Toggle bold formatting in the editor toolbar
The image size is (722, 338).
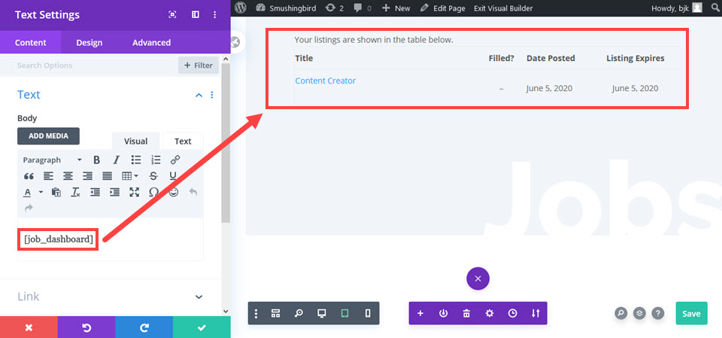(97, 160)
